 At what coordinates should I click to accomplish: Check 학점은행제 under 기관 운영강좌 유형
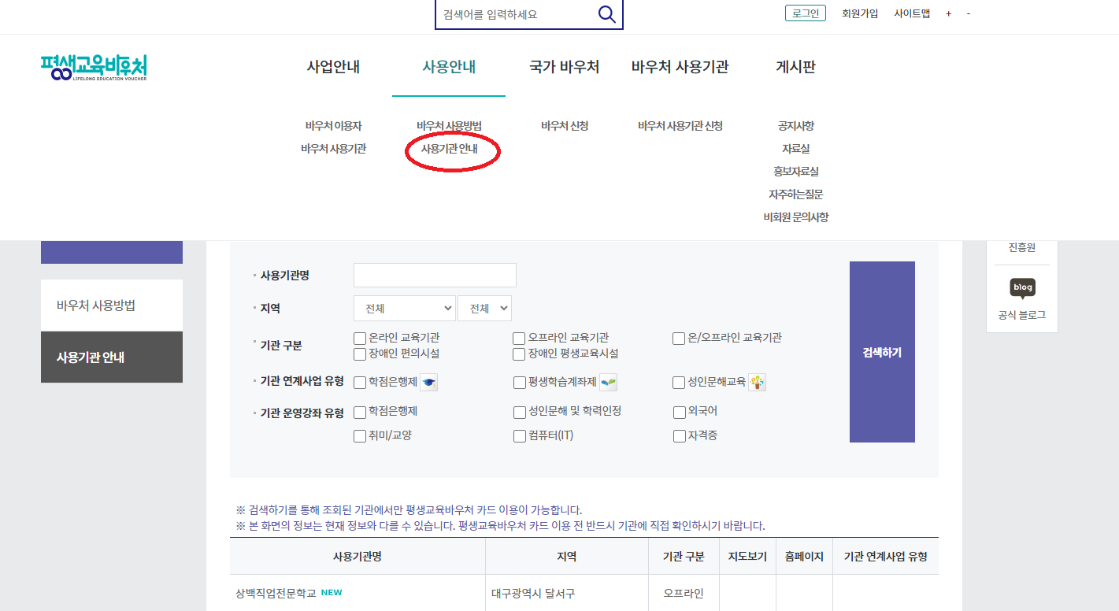[360, 413]
